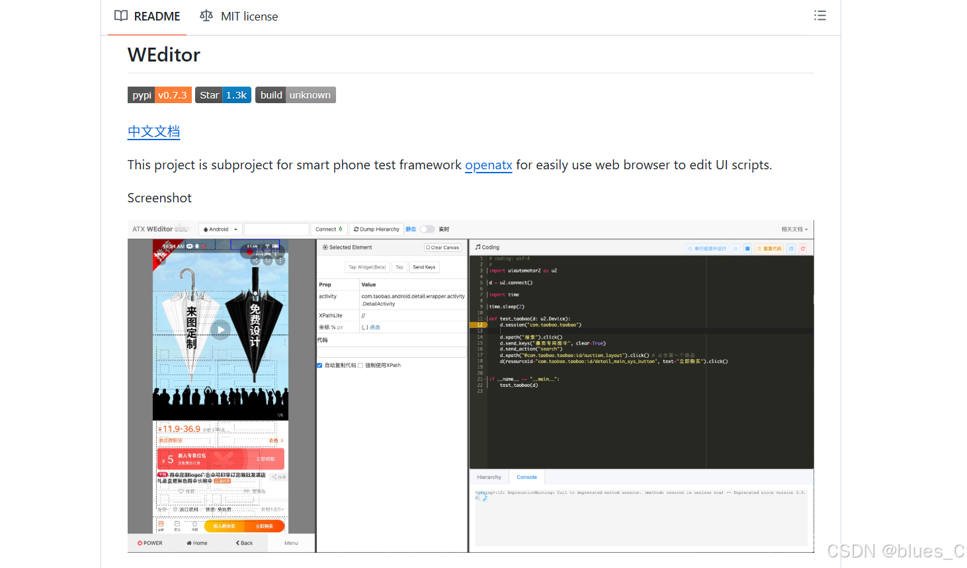The image size is (967, 568).
Task: Click the XPathLite property row
Action: (392, 315)
